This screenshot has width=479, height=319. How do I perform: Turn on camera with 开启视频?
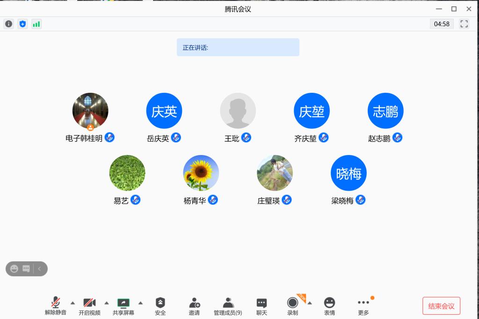89,306
